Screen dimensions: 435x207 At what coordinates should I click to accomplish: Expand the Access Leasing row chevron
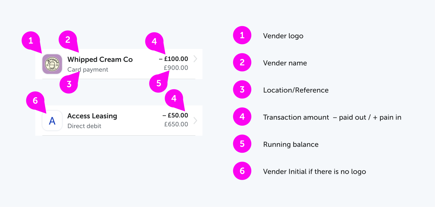pyautogui.click(x=195, y=120)
